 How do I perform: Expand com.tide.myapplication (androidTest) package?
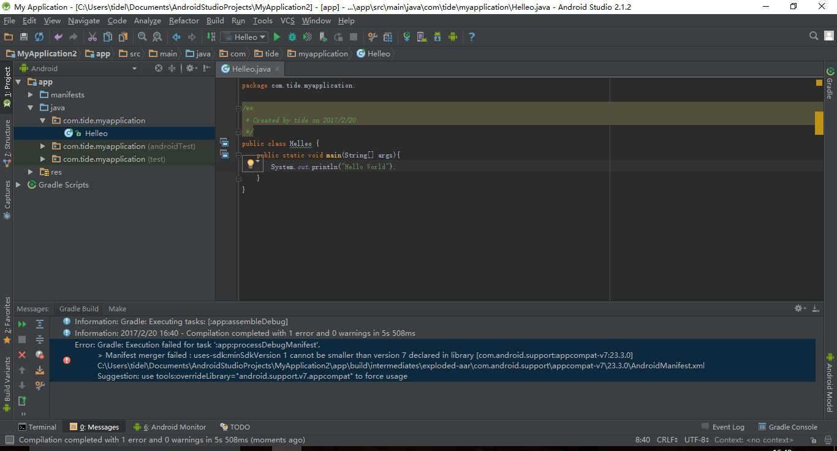click(x=42, y=146)
